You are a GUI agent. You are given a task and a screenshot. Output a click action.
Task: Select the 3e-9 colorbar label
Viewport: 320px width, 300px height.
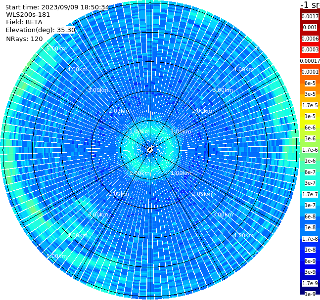[x=310, y=272]
